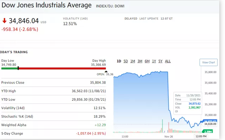Screen dimensions: 225x140
Task: Click the green portion of day range bar
Action: point(9,68)
